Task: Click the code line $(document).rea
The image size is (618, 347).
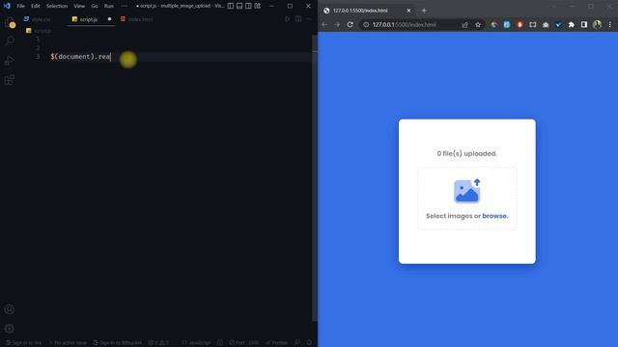Action: [81, 57]
